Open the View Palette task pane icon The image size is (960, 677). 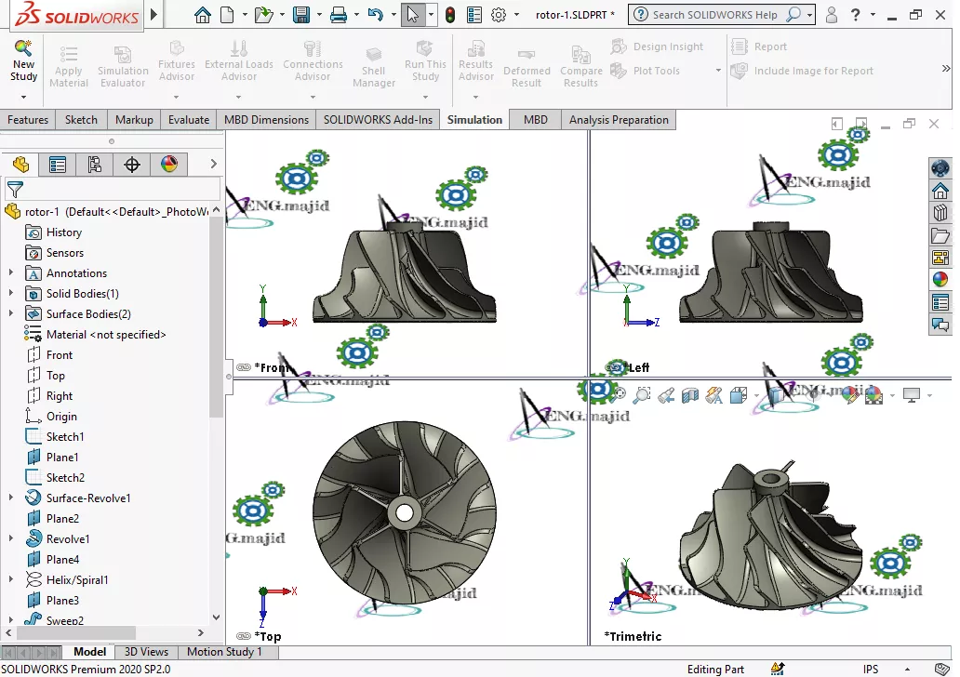coord(940,258)
